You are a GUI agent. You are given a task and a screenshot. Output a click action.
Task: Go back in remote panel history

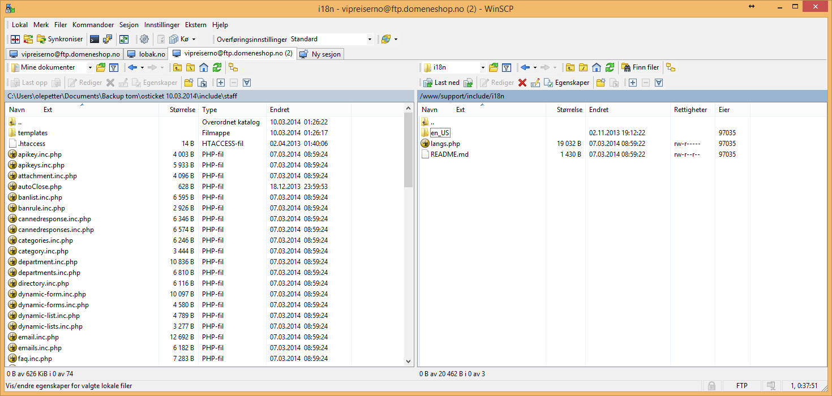525,67
